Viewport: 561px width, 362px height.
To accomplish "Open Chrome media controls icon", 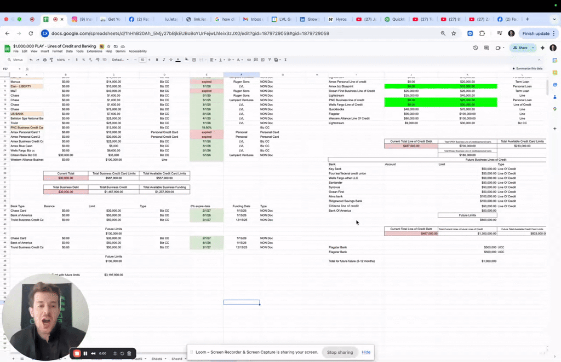I will coord(500,33).
